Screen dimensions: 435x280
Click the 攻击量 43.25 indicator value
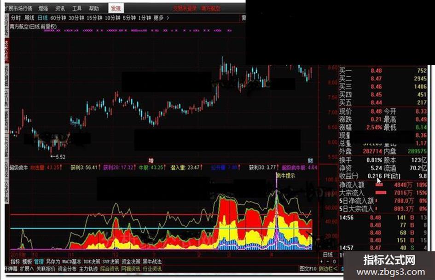point(46,167)
